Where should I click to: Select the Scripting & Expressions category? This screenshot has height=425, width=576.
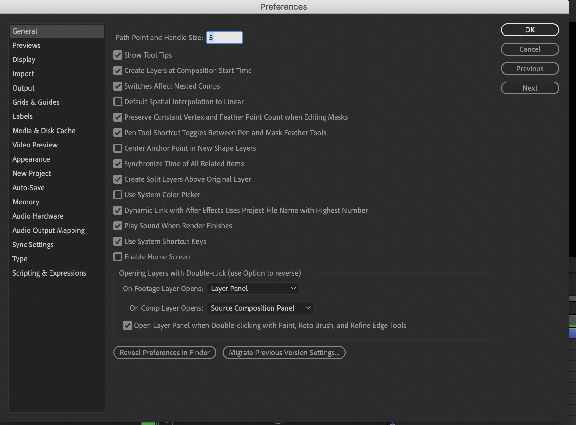click(x=49, y=273)
